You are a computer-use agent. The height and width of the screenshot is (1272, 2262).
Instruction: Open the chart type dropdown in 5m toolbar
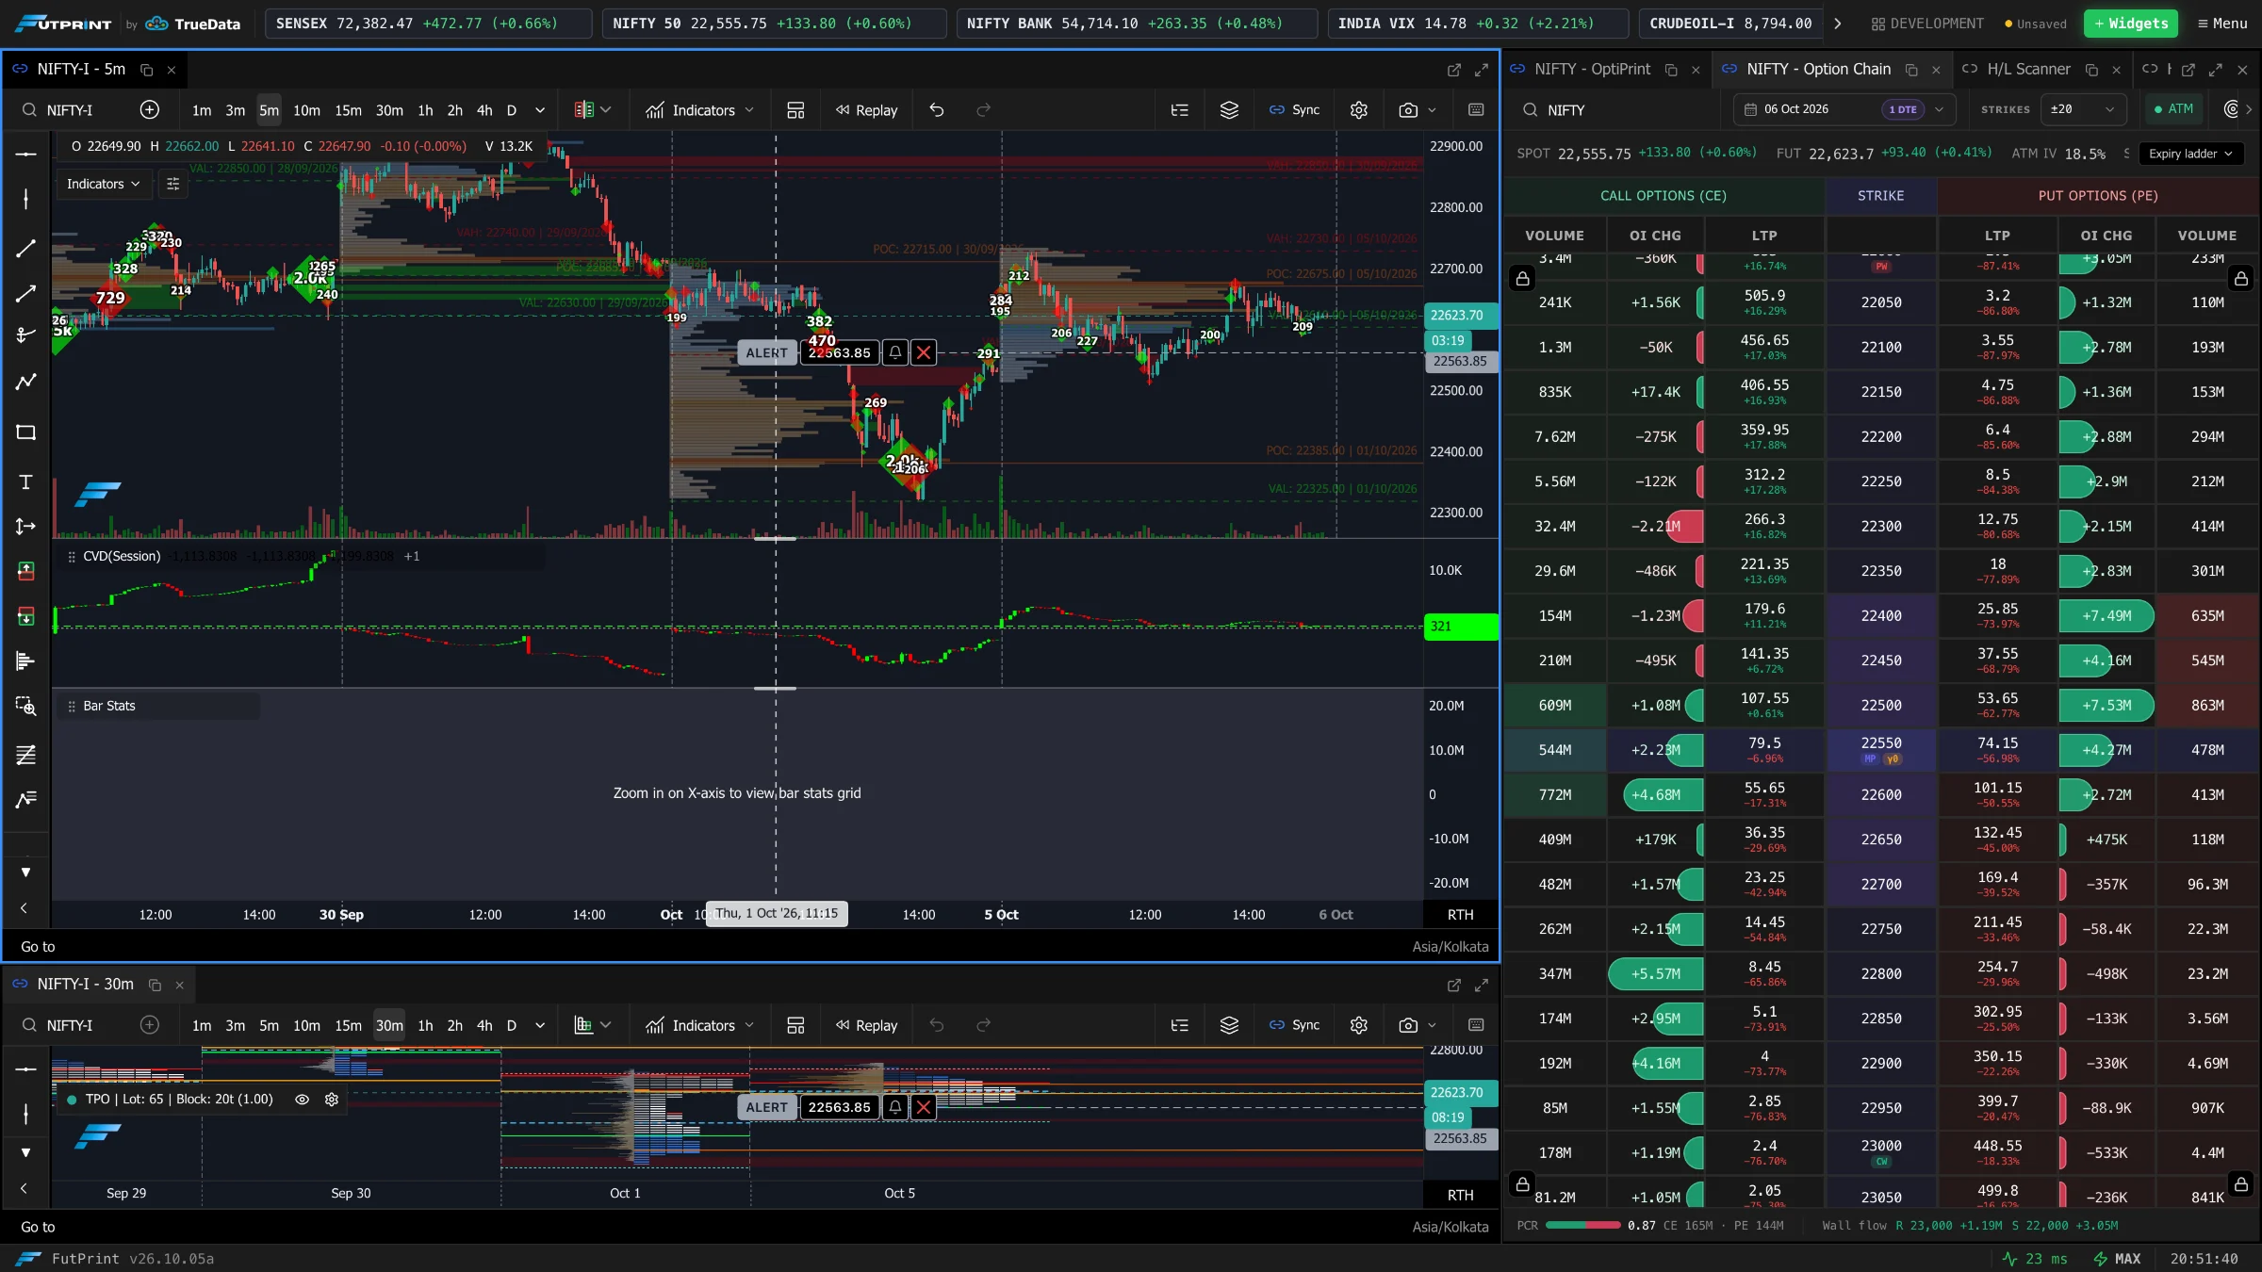pyautogui.click(x=593, y=110)
